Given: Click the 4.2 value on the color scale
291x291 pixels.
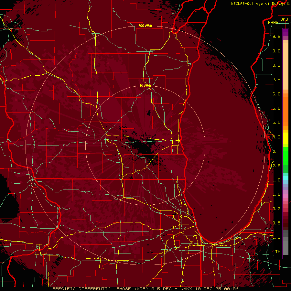Looking at the screenshot, I should coord(276,137).
